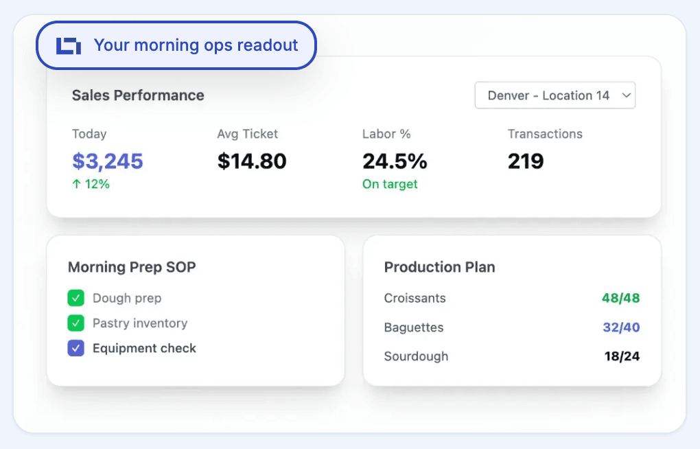Viewport: 700px width, 449px height.
Task: Select the morning ops readout badge
Action: tap(176, 45)
